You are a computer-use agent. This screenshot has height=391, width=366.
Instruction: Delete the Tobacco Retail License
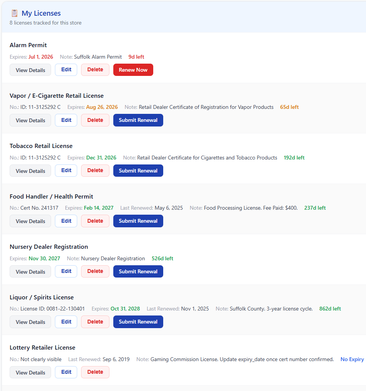tap(95, 171)
